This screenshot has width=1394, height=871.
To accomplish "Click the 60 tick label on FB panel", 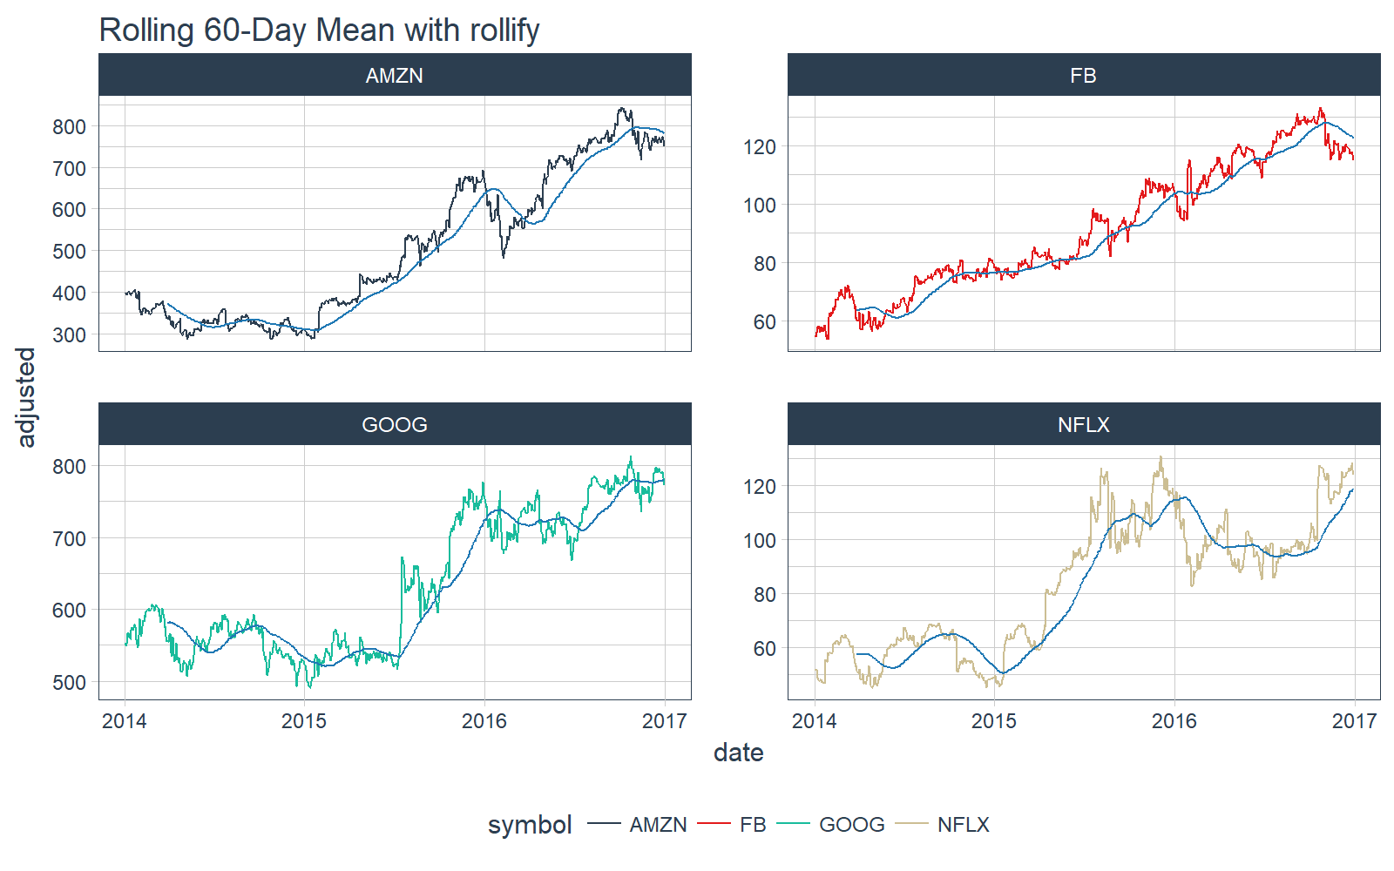I will (x=765, y=321).
